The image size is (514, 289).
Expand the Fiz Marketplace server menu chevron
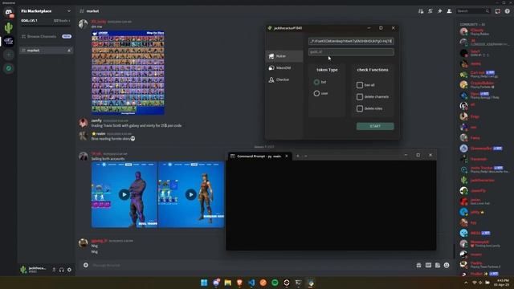[x=69, y=11]
